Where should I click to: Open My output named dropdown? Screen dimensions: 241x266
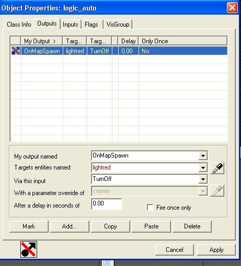pos(203,155)
